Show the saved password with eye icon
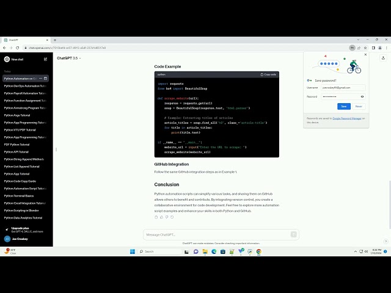 click(362, 96)
